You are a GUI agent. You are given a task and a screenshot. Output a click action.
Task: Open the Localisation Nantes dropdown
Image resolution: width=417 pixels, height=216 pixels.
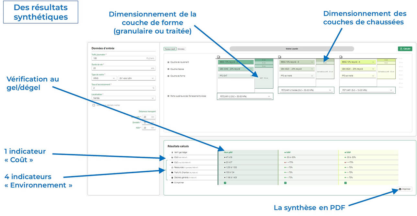coord(124,98)
